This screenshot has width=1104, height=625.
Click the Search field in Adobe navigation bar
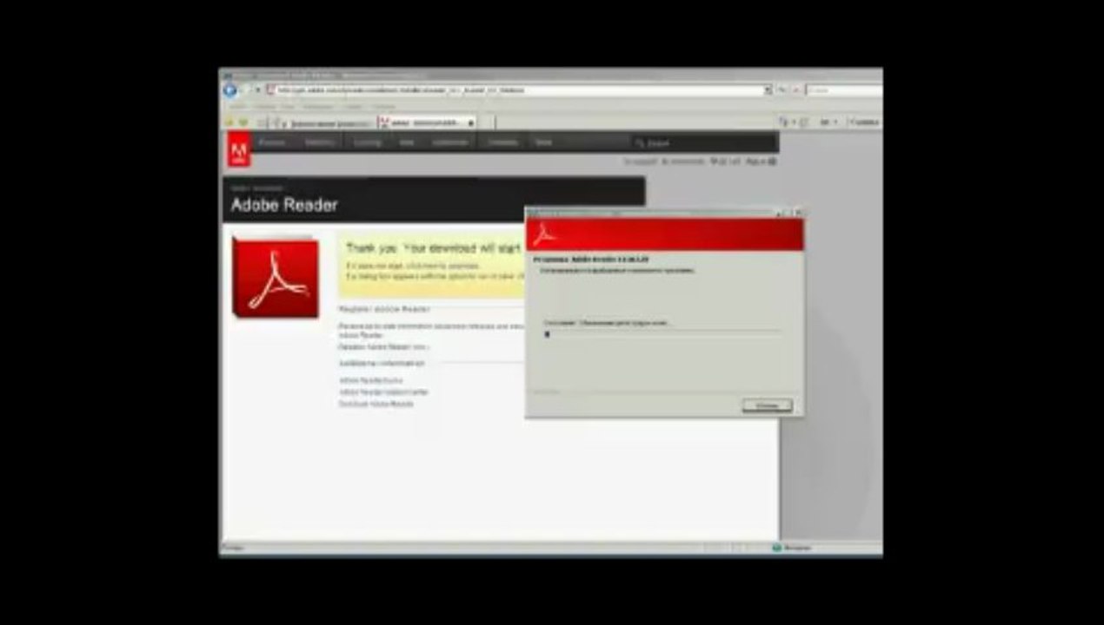(x=704, y=142)
